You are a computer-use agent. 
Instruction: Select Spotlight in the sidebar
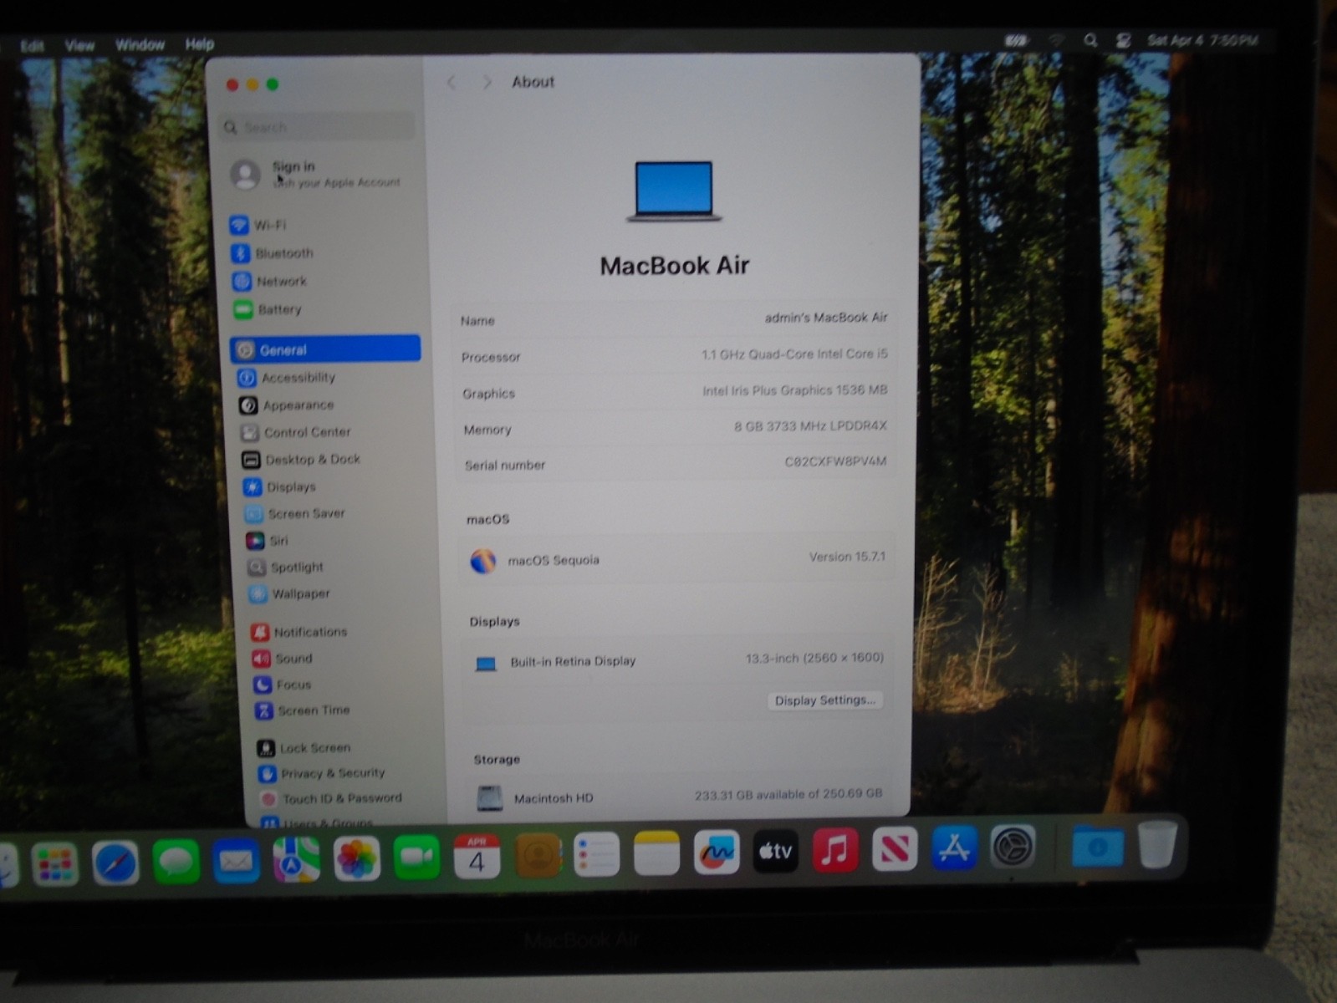286,567
